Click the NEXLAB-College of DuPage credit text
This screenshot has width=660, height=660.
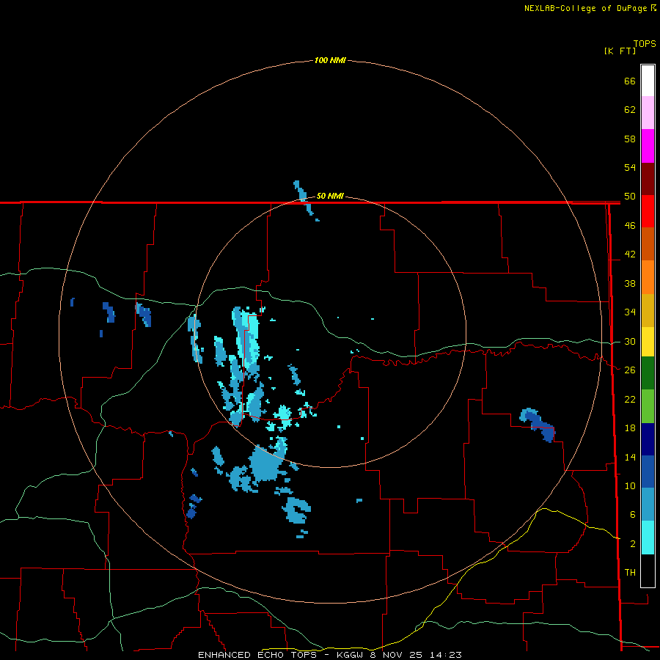(590, 8)
